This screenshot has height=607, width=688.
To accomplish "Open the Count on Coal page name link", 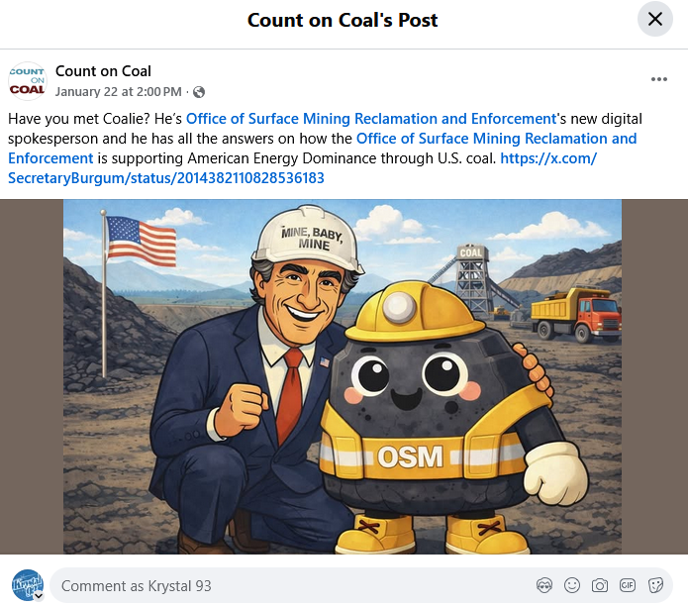I will [103, 71].
